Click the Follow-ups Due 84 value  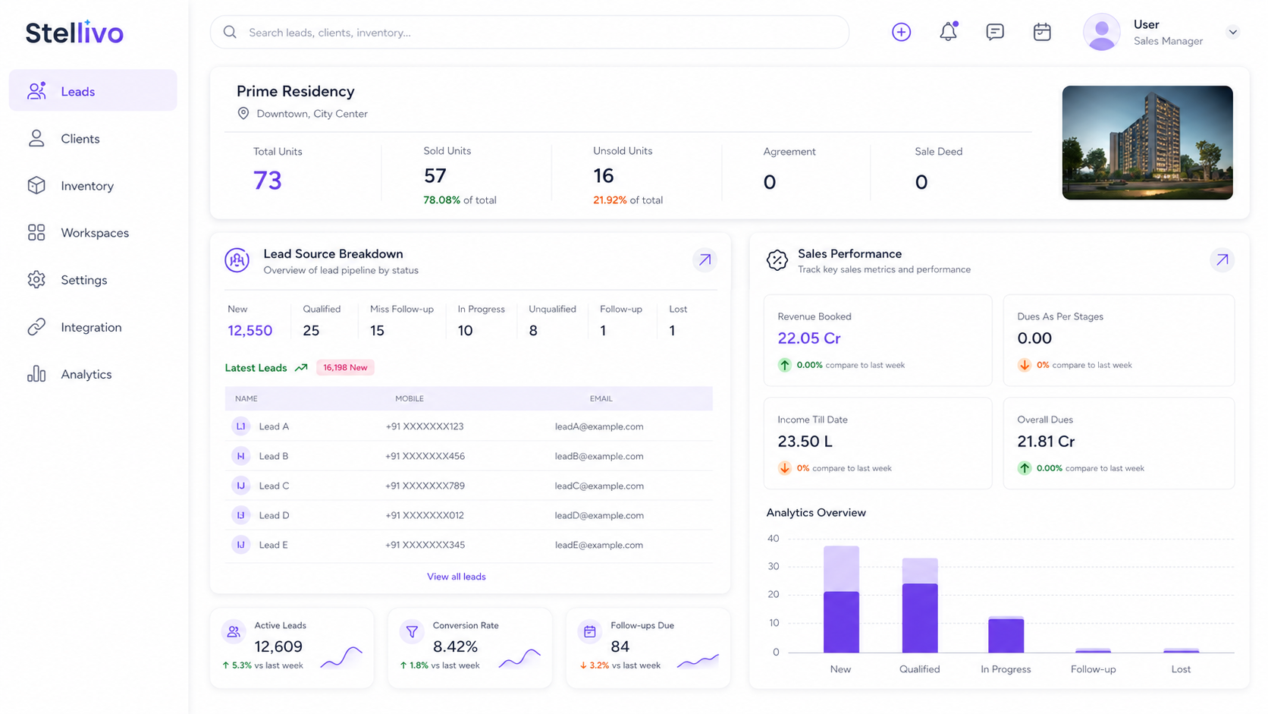tap(620, 646)
